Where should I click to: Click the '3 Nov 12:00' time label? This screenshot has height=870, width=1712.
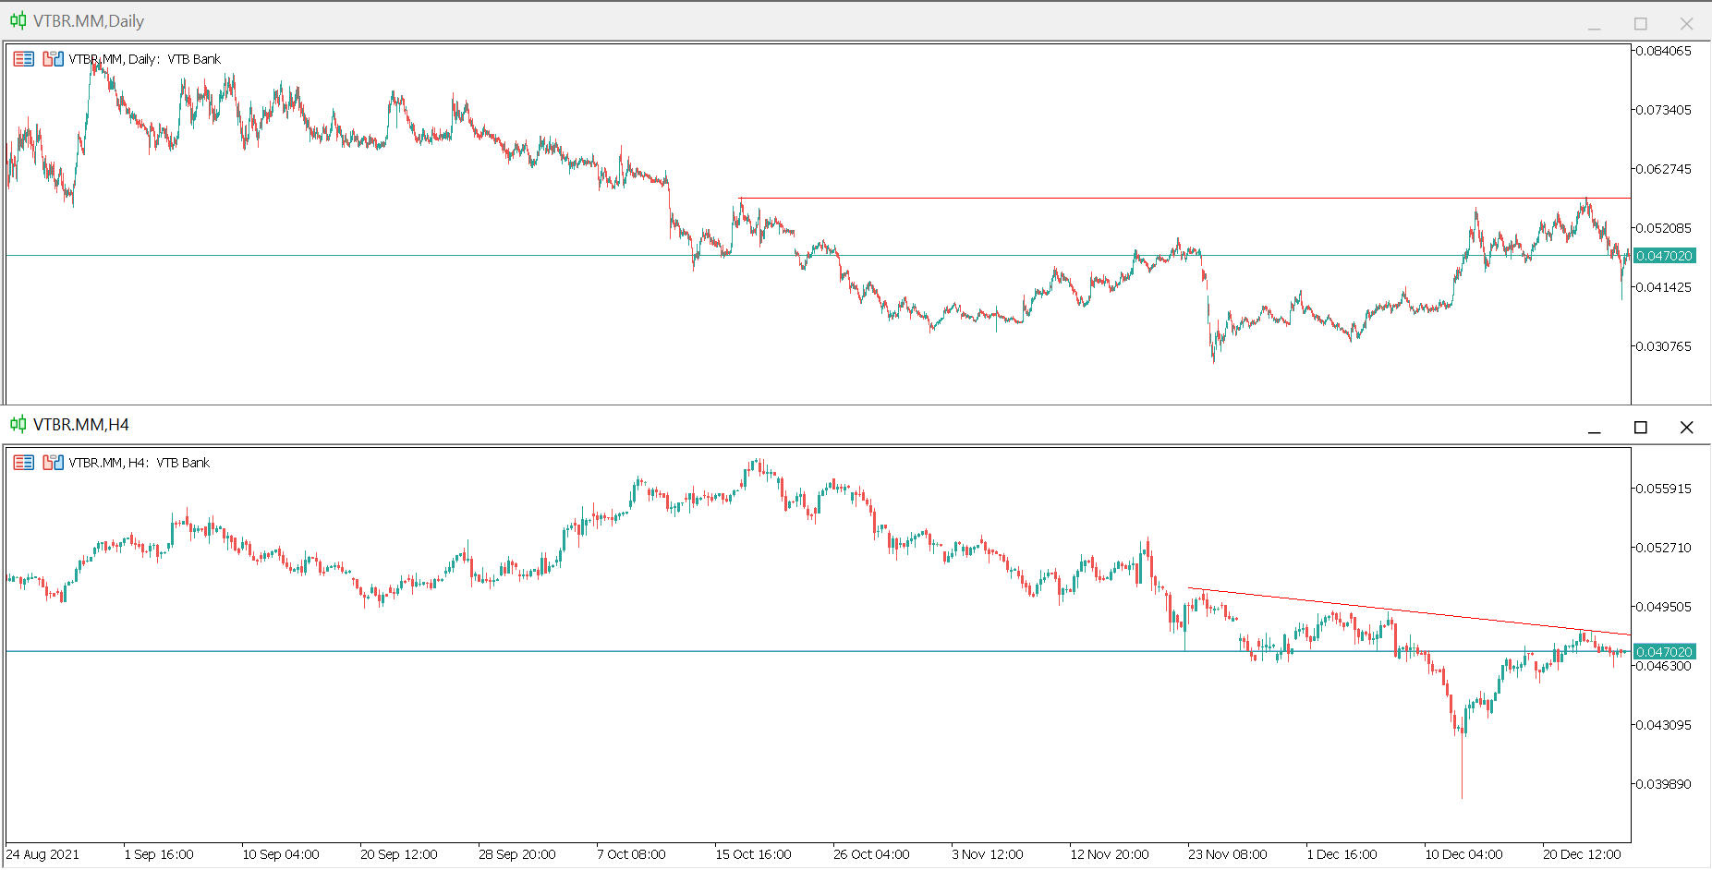[x=988, y=854]
